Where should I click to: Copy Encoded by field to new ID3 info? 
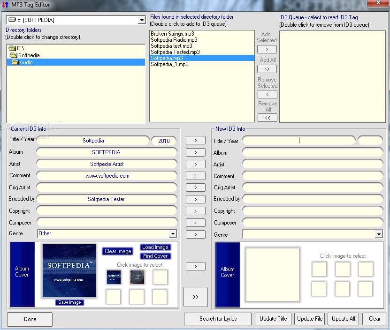(x=196, y=199)
